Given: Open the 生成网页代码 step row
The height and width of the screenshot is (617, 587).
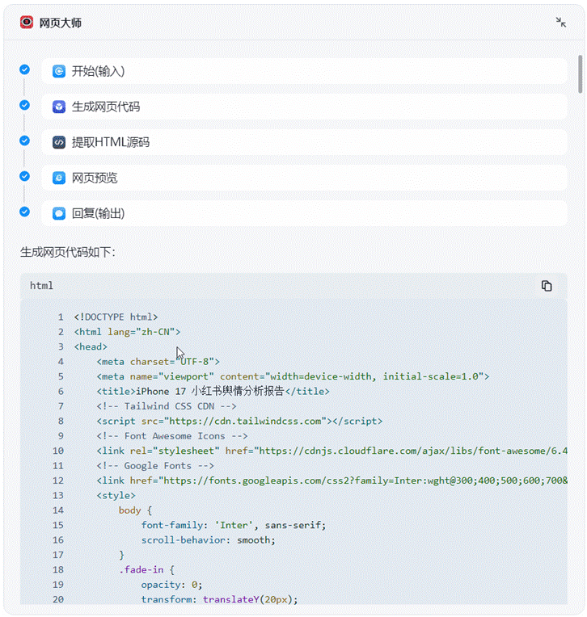Looking at the screenshot, I should pyautogui.click(x=307, y=107).
